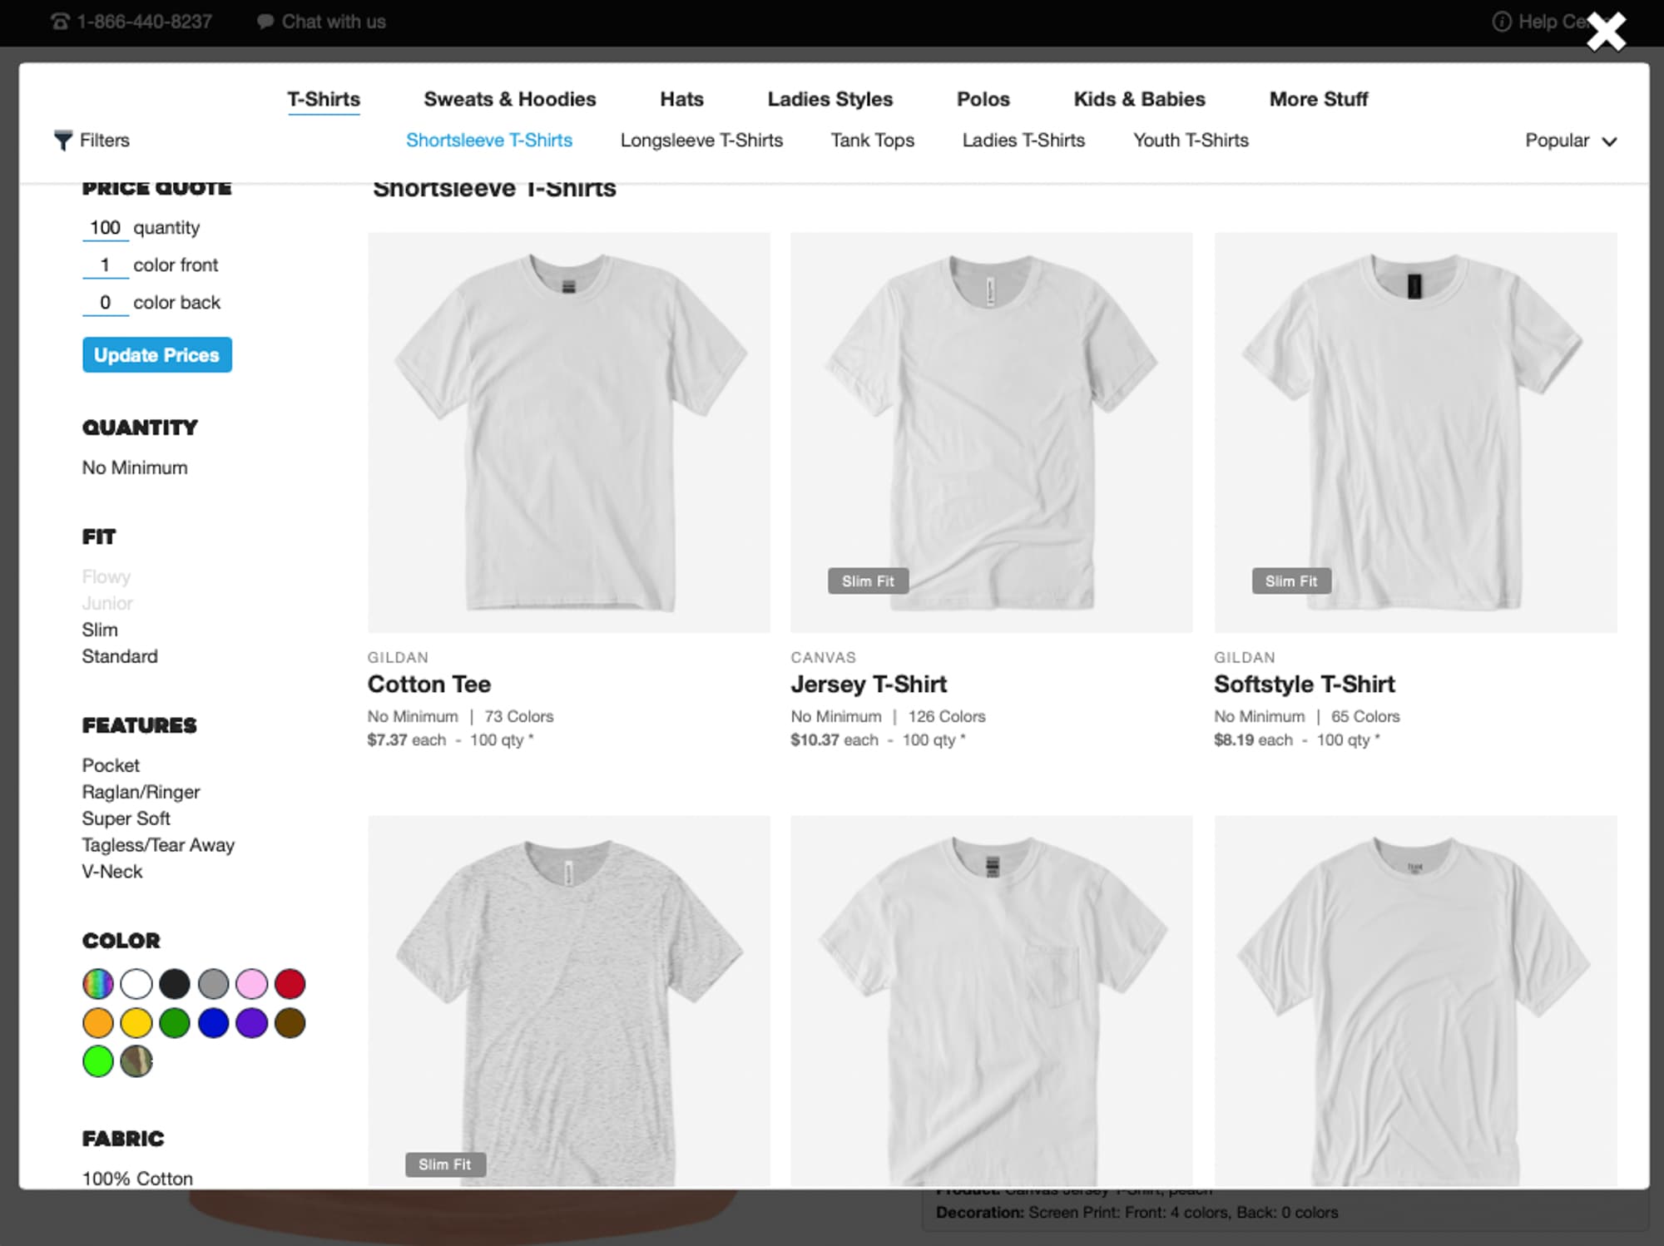Click the Update Prices button
The width and height of the screenshot is (1664, 1246).
pos(156,354)
